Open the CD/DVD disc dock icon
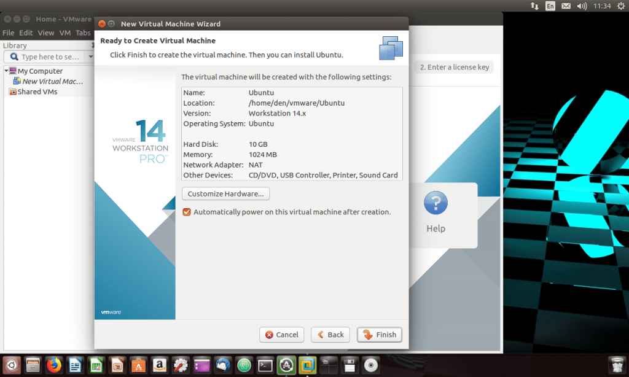Image resolution: width=629 pixels, height=377 pixels. coord(370,365)
